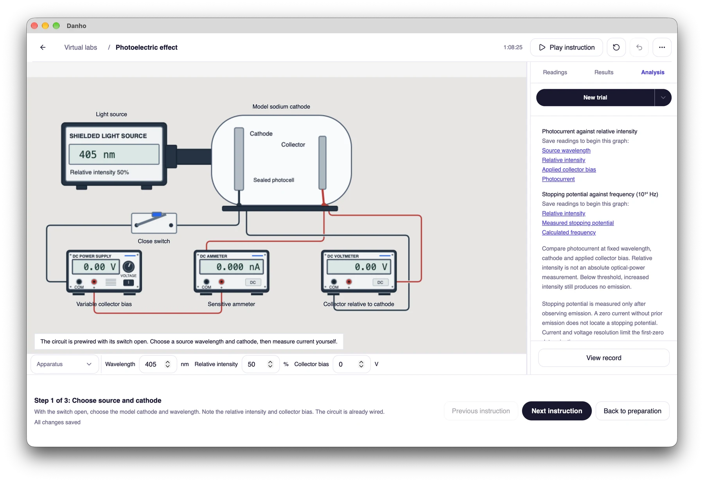Viewport: 704px width, 482px height.
Task: Go to the Next instruction
Action: (557, 411)
